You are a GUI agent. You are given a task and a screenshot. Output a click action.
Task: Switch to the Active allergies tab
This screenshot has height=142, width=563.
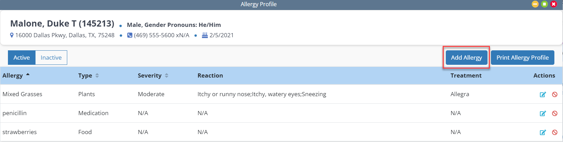tap(21, 58)
